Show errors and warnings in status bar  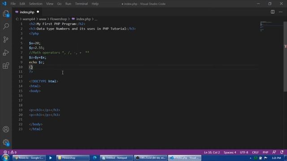(10, 152)
